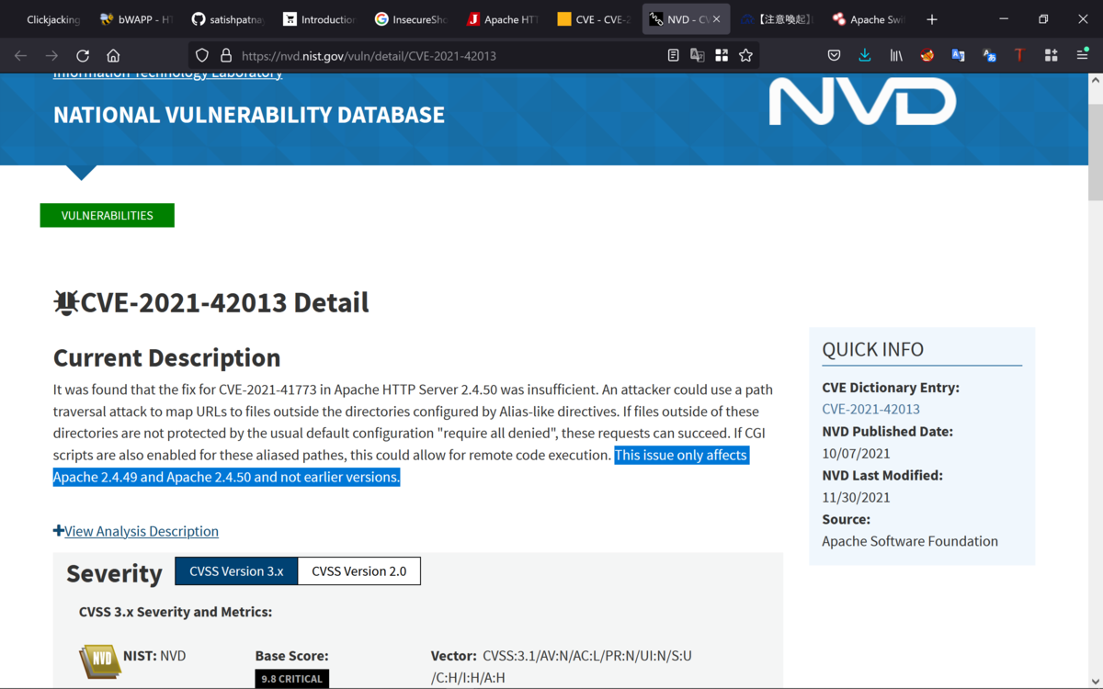The width and height of the screenshot is (1103, 689).
Task: Open tracking protection shield icon
Action: [202, 56]
